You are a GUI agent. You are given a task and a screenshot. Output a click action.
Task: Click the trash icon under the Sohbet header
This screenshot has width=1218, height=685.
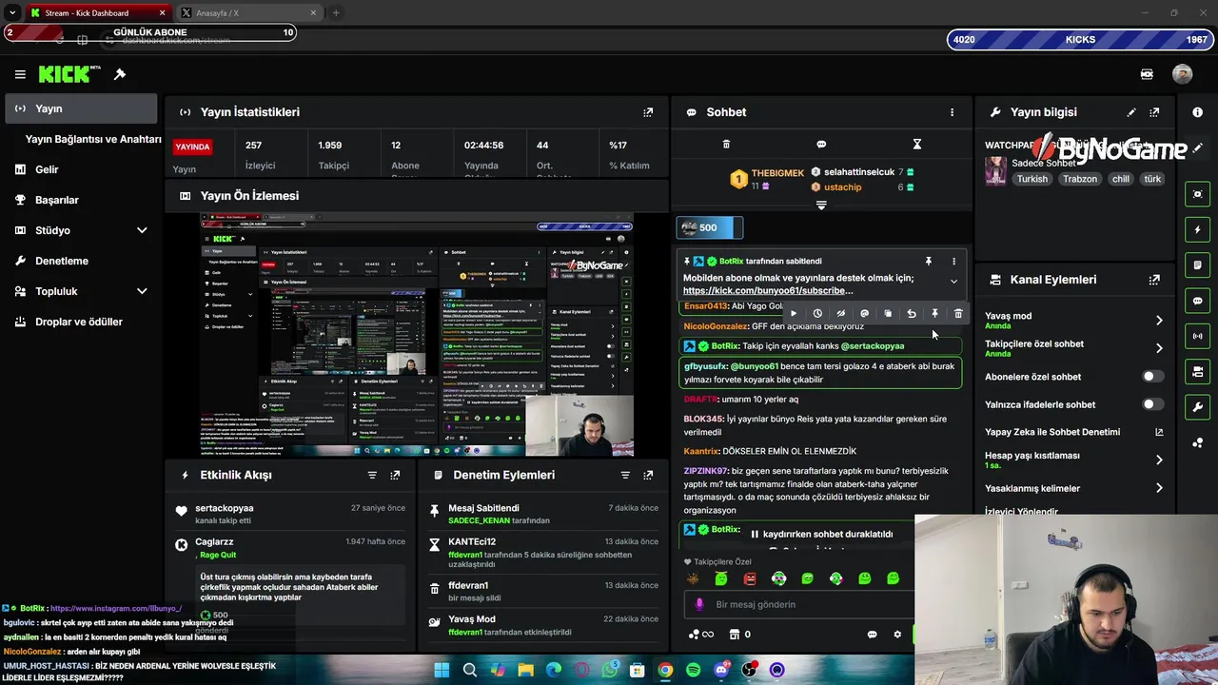(x=726, y=145)
